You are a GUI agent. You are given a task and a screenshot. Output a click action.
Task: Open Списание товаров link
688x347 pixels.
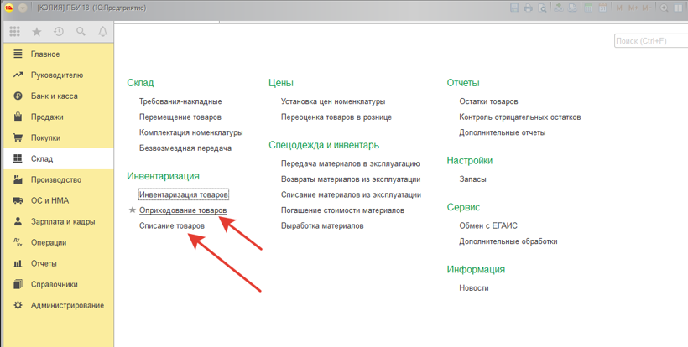[x=171, y=225]
